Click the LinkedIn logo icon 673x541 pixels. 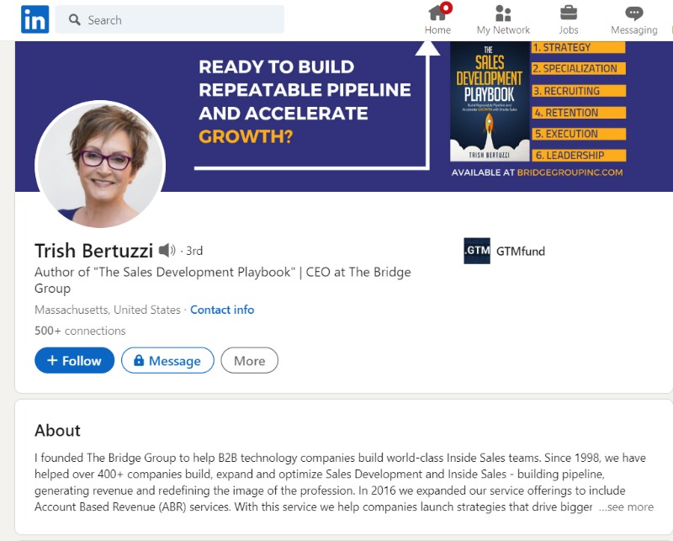click(x=34, y=19)
